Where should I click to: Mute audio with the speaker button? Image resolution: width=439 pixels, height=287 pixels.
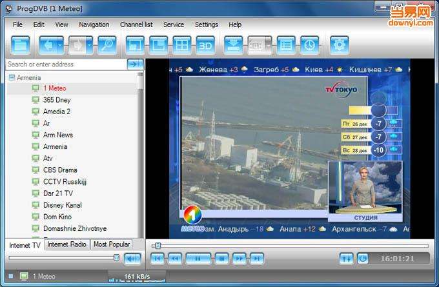click(132, 259)
